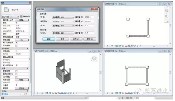
Task: Toggle Shadows icon in F1 view bar
Action: [126, 93]
